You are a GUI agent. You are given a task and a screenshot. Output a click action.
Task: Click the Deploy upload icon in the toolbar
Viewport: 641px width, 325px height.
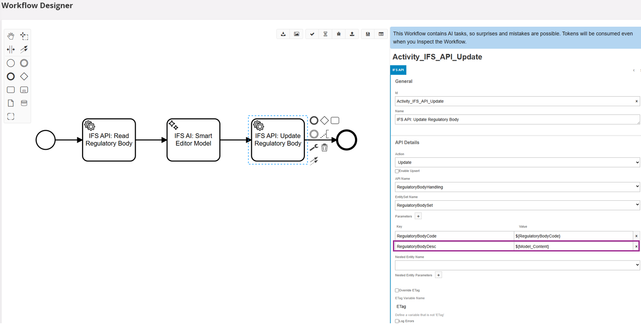click(352, 34)
